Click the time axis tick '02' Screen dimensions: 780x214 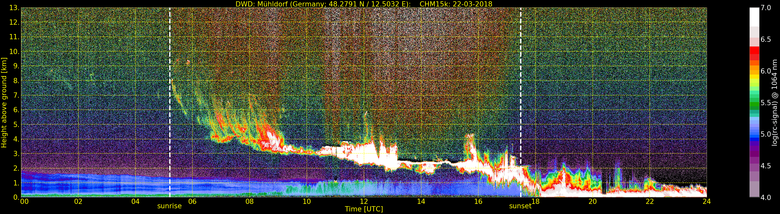click(x=78, y=202)
